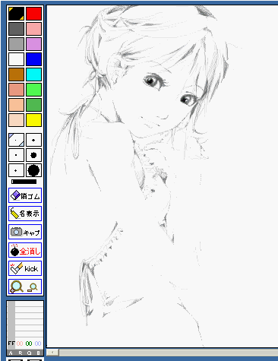Pick the red color swatch

(x=33, y=14)
